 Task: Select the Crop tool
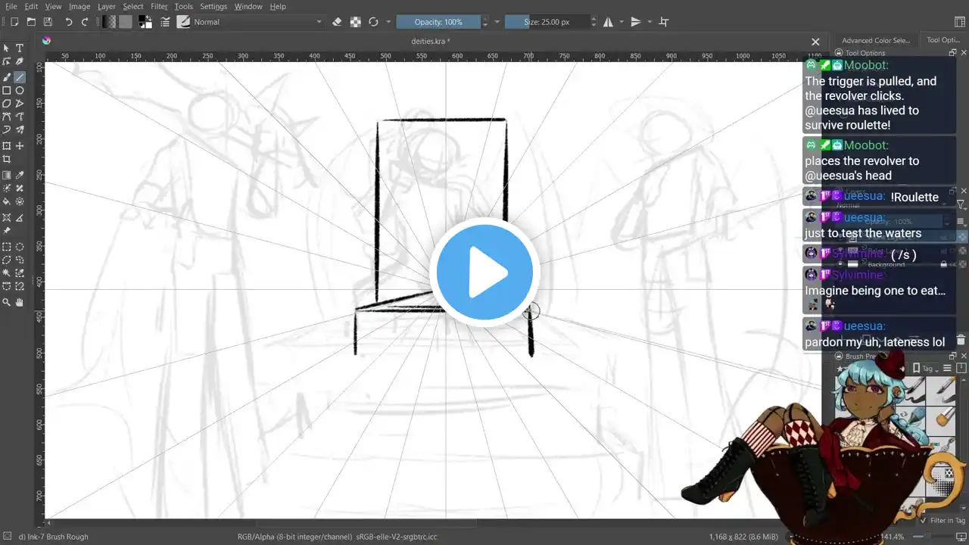click(x=7, y=160)
